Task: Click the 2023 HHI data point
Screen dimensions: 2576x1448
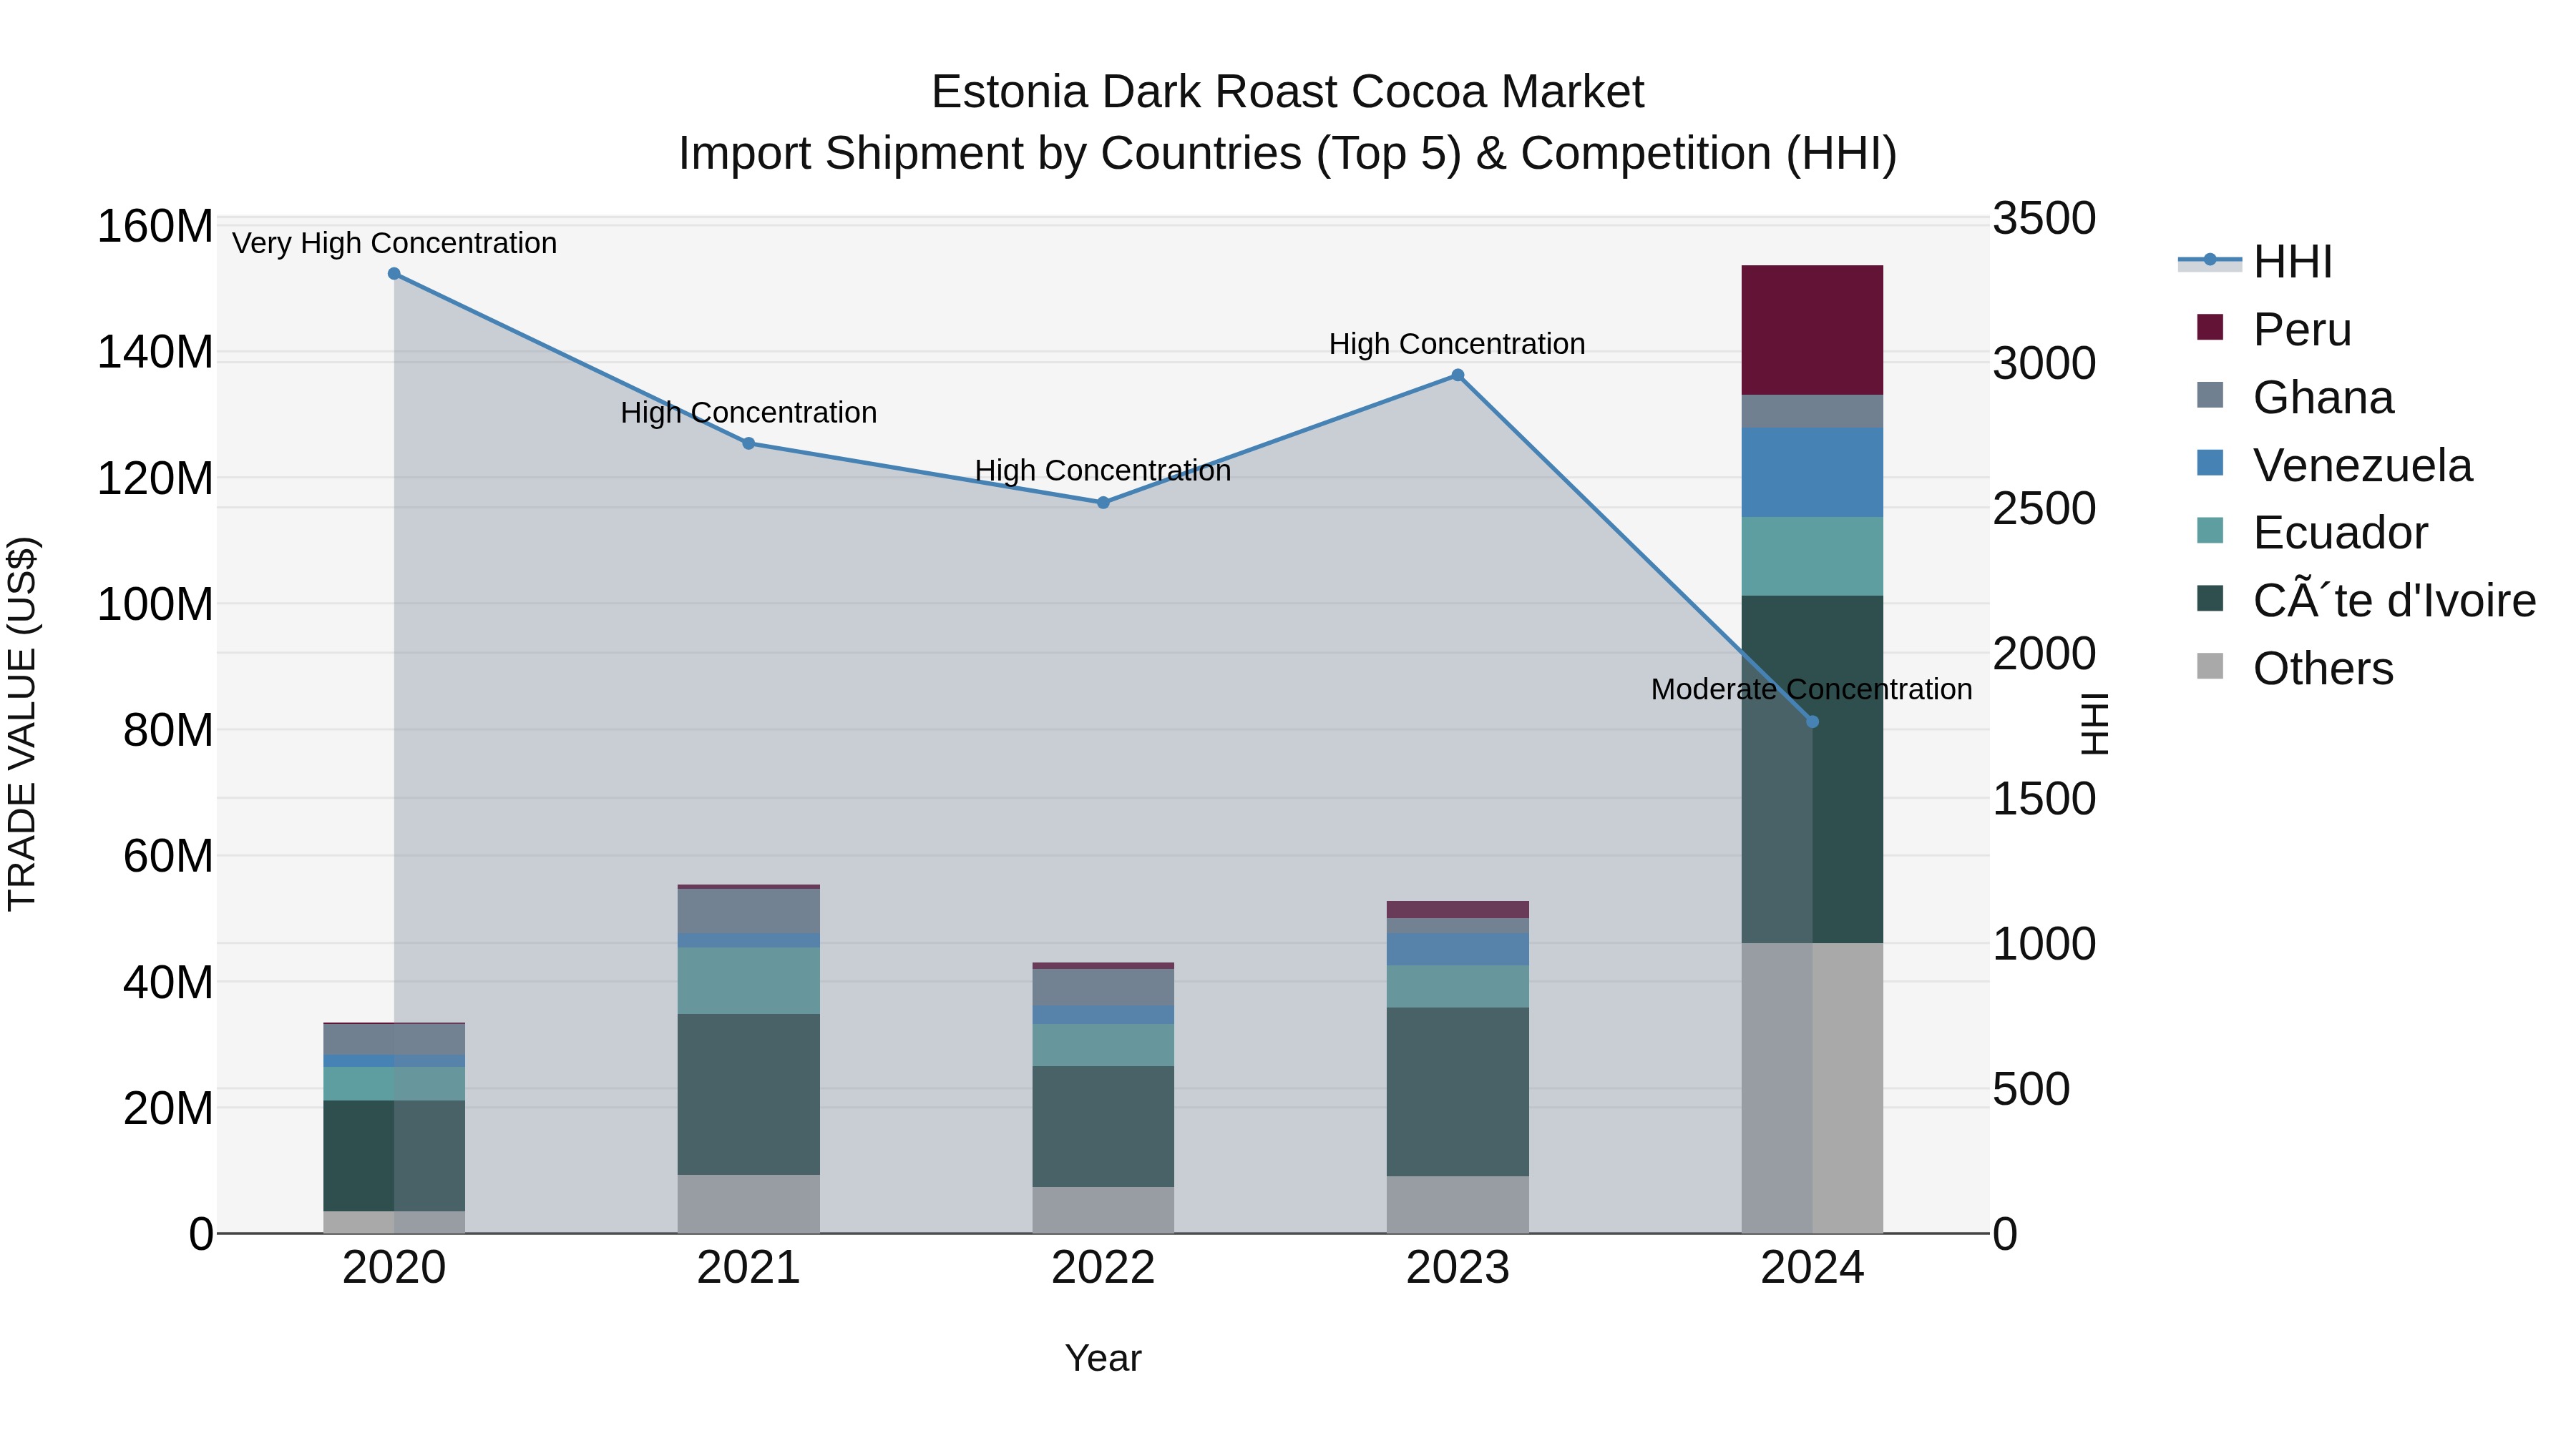Action: 1458,375
